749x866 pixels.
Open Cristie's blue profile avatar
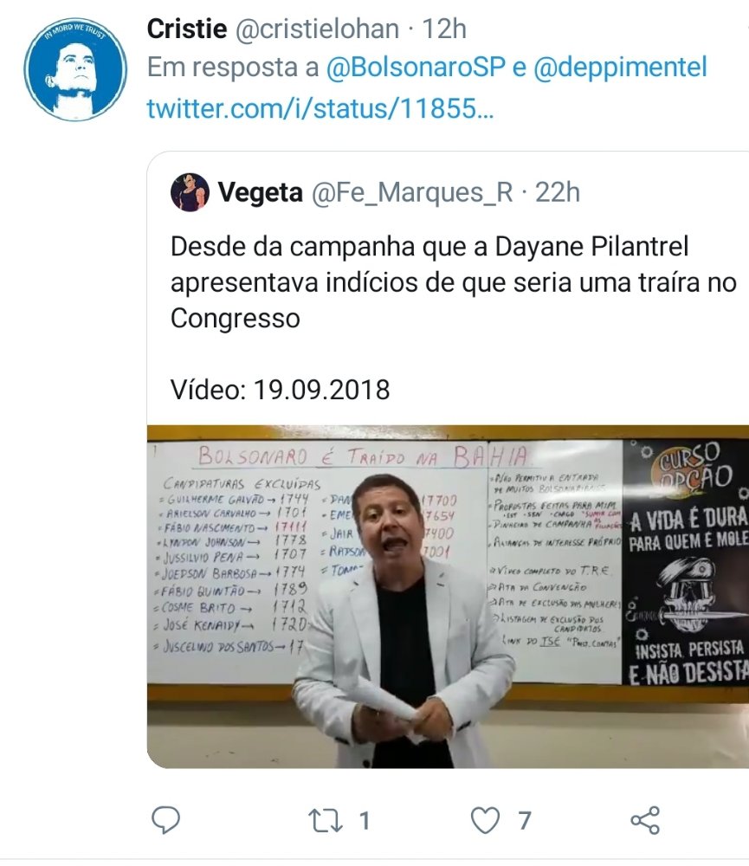click(75, 68)
